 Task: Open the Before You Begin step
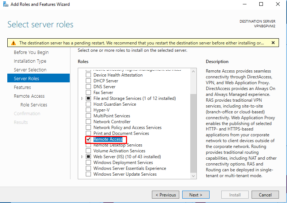[x=31, y=52]
